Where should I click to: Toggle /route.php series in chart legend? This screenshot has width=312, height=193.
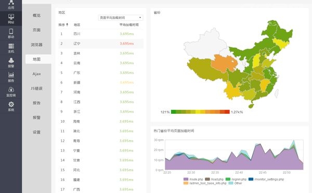point(193,179)
